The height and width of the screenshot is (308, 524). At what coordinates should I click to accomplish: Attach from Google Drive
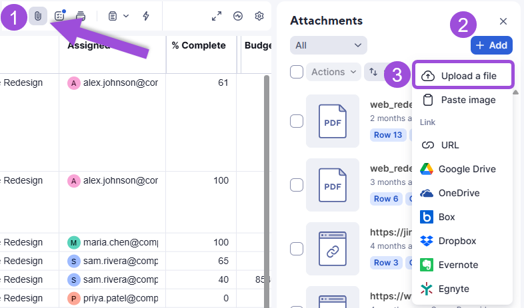(463, 169)
